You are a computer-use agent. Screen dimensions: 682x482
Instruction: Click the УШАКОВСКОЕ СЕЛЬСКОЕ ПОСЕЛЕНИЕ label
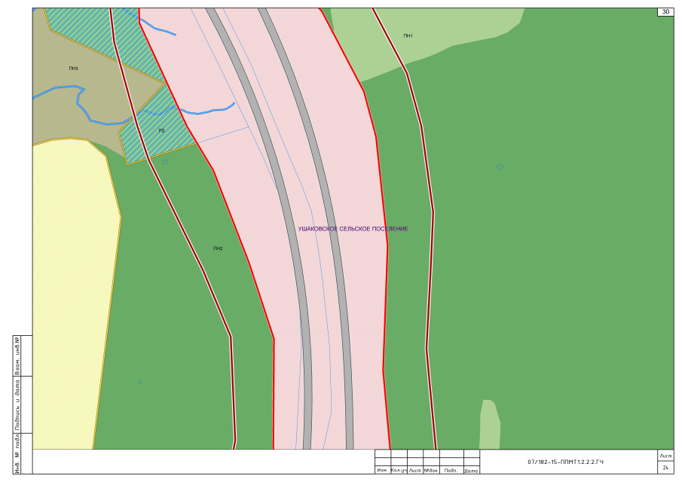point(353,229)
